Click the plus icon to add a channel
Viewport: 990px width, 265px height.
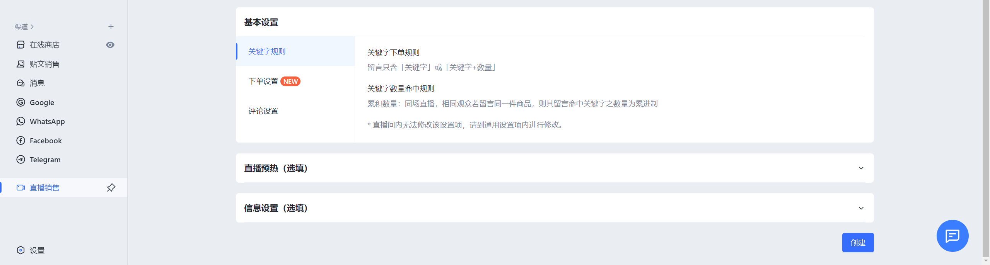(111, 27)
